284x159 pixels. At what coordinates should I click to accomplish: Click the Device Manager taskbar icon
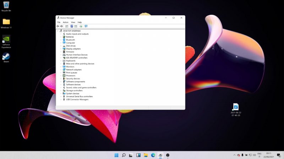(x=160, y=155)
